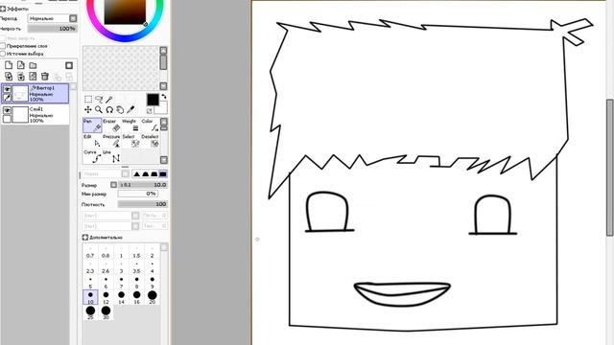The image size is (614, 345).
Task: Select the Eraser vector tool
Action: (111, 126)
